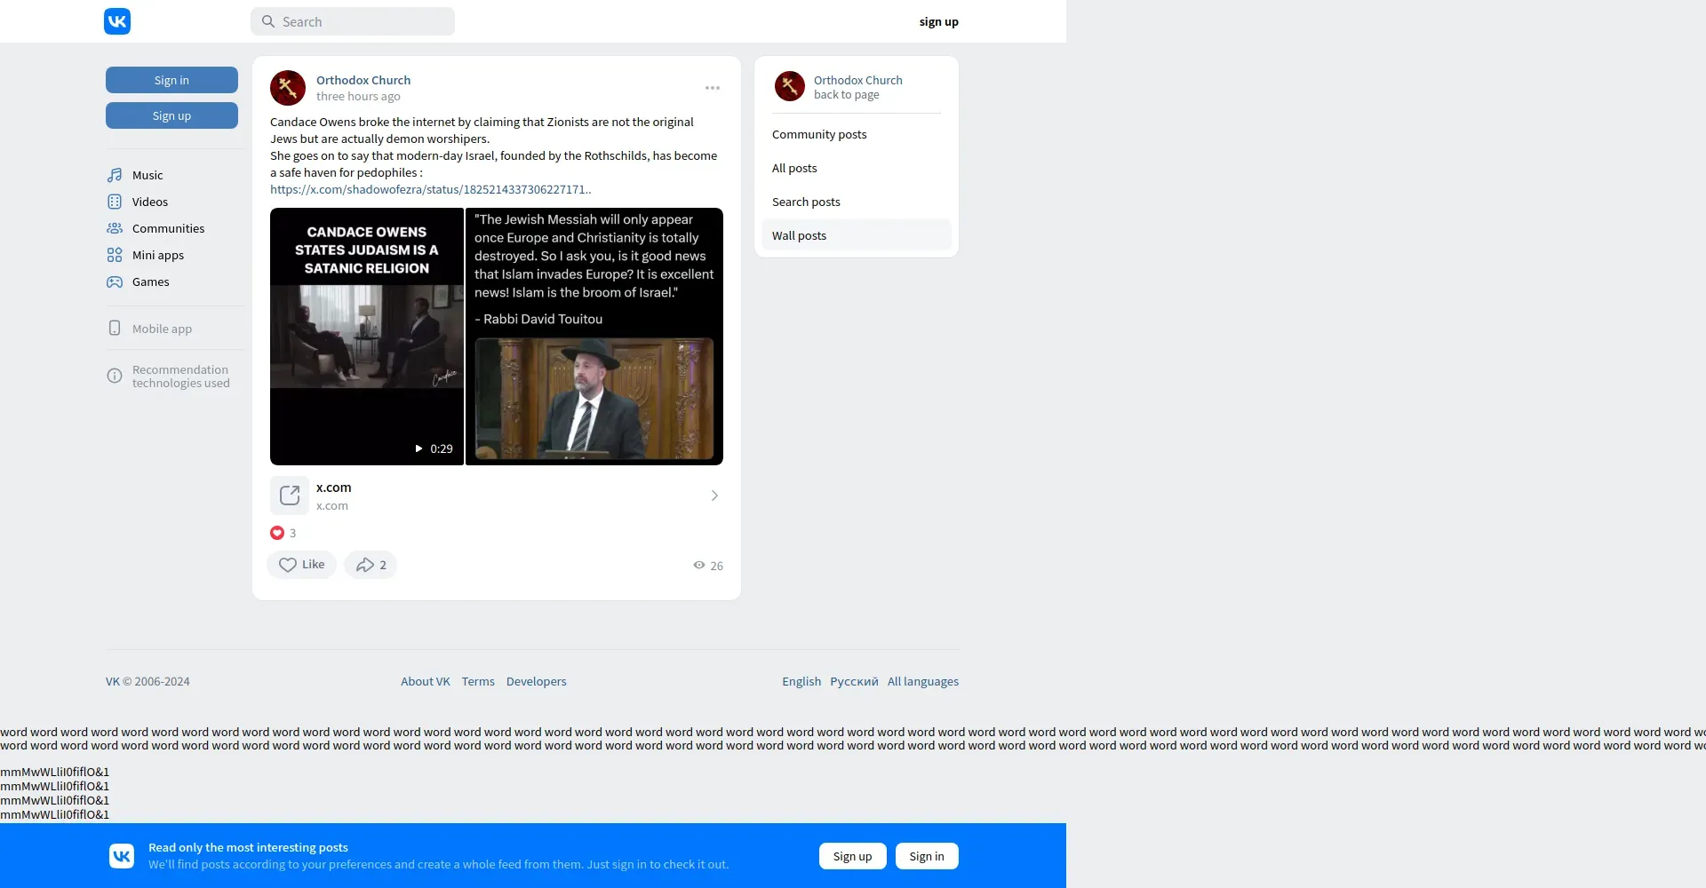
Task: Click the Mini apps label in sidebar
Action: [158, 255]
